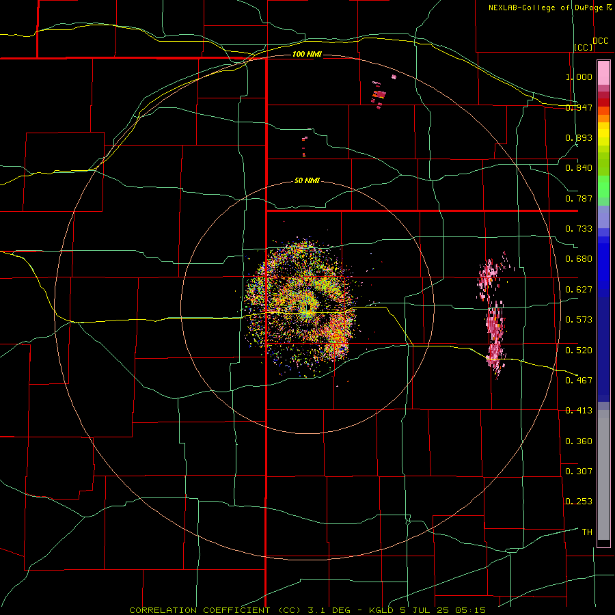This screenshot has height=615, width=615.
Task: Pick the red color bar segment
Action: point(603,102)
